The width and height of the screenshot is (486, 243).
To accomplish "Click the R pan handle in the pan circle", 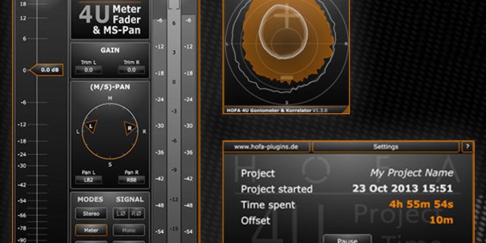I will pyautogui.click(x=130, y=127).
